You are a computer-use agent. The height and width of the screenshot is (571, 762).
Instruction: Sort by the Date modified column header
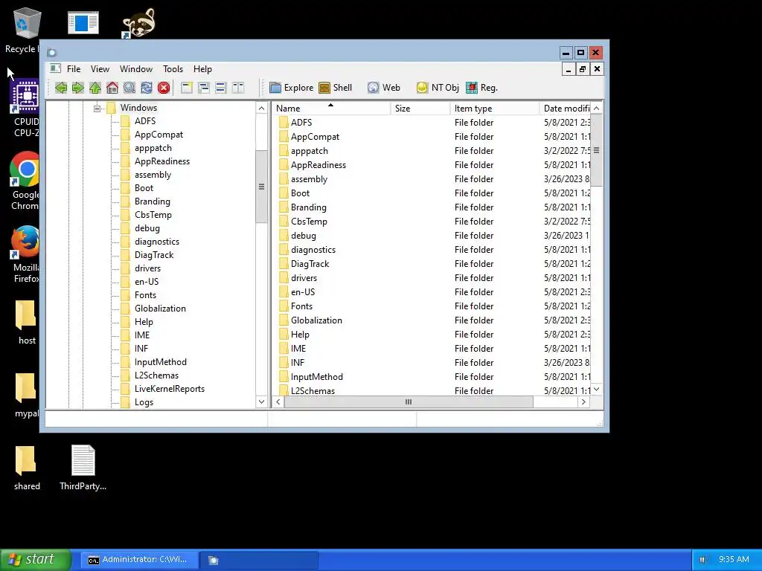(x=566, y=109)
